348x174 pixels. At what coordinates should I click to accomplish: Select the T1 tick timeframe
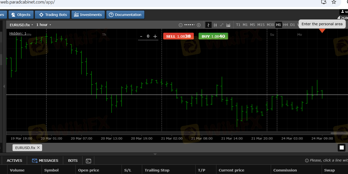point(238,25)
